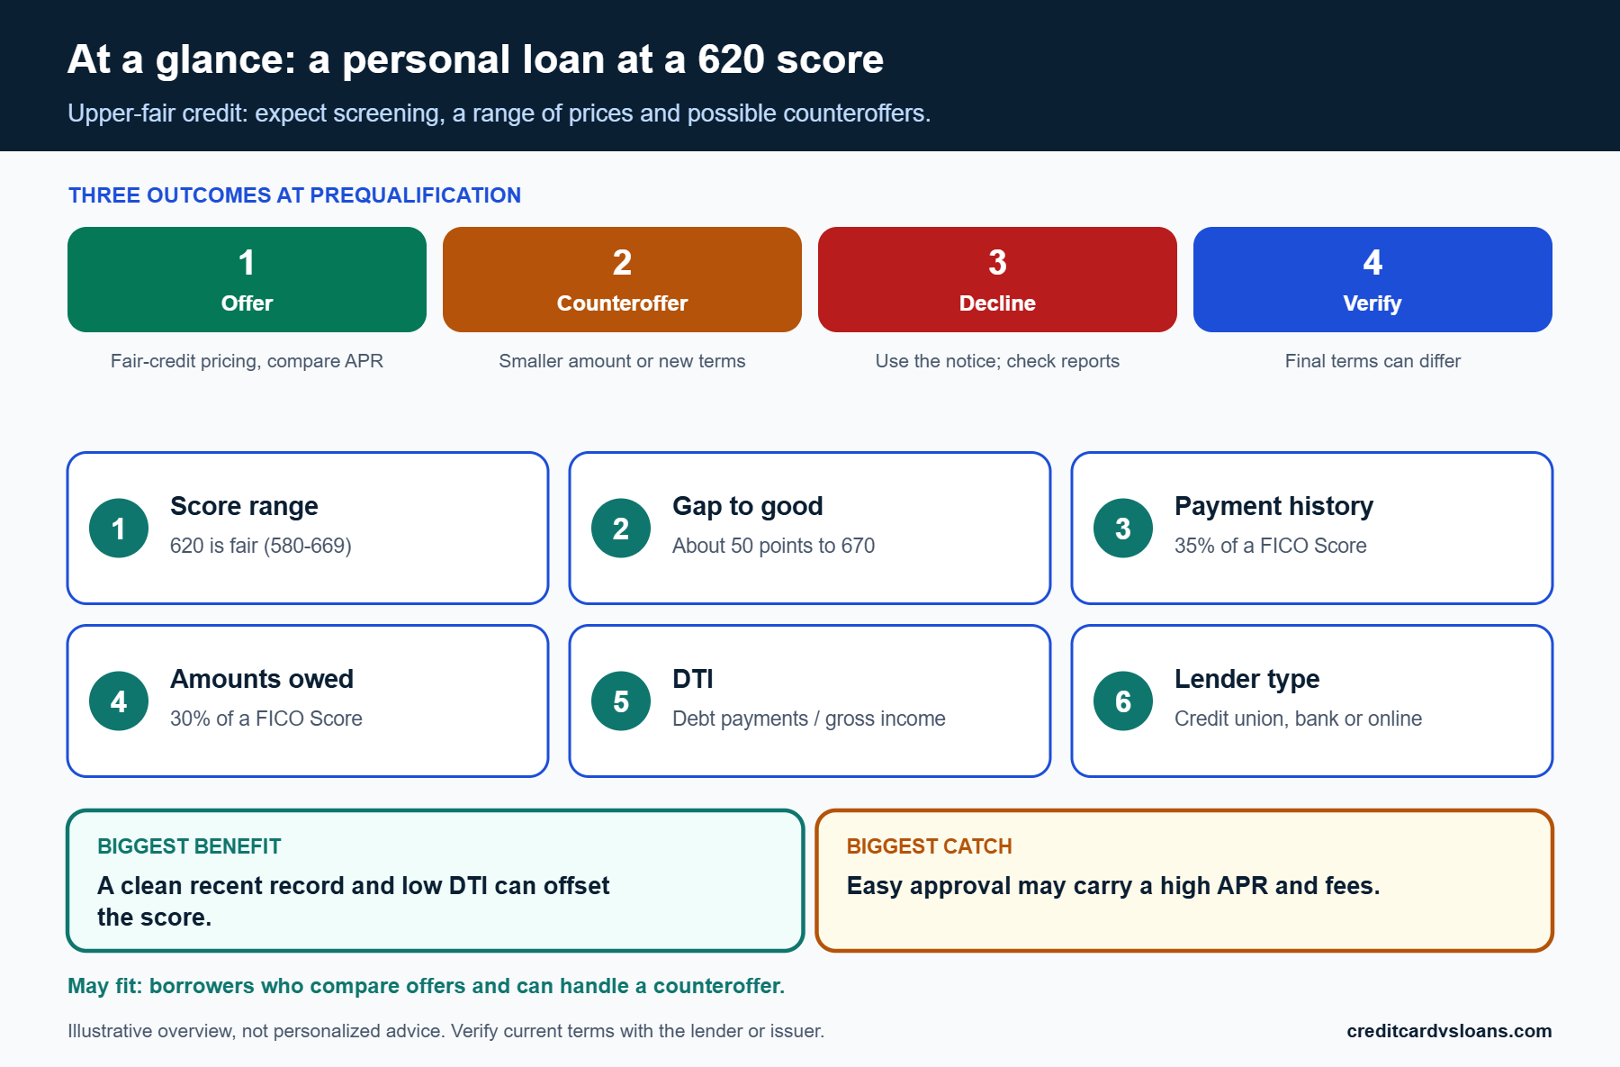
Task: Select the "Smaller amount or new terms" caption
Action: coord(622,361)
